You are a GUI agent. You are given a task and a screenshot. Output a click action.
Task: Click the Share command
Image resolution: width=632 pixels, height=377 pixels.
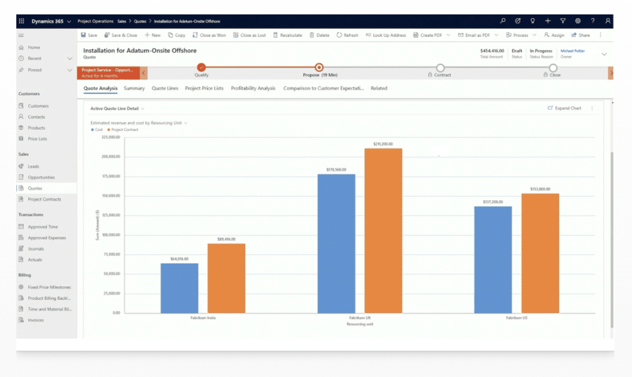click(581, 35)
